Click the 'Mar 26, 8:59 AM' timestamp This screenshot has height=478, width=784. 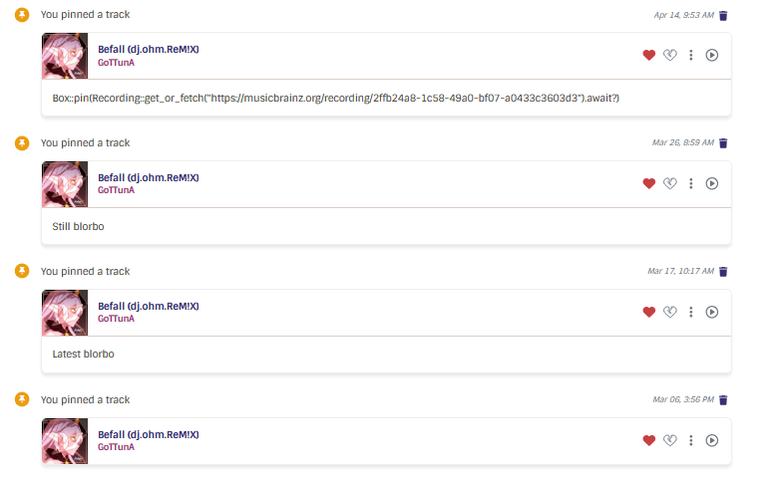682,142
